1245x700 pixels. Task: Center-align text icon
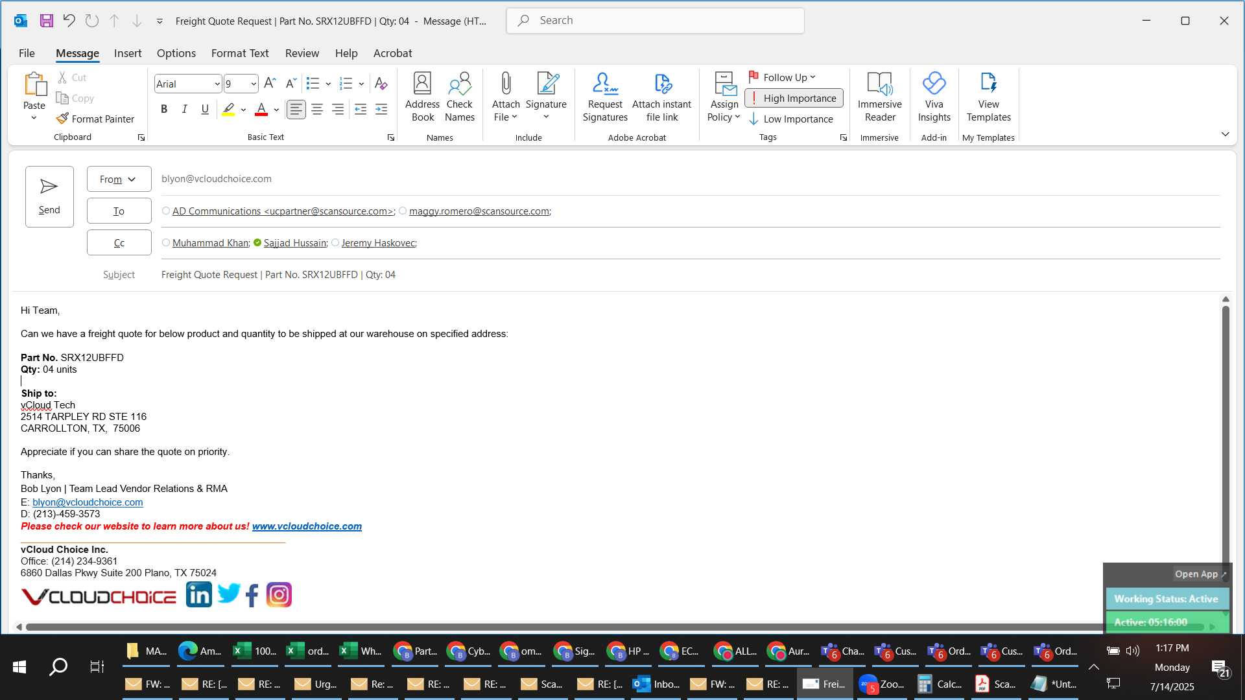(x=317, y=110)
